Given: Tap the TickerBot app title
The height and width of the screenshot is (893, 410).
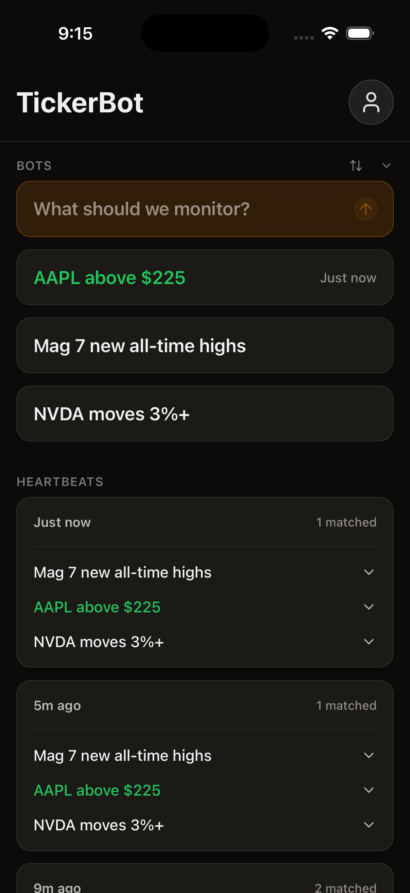Looking at the screenshot, I should pyautogui.click(x=80, y=103).
